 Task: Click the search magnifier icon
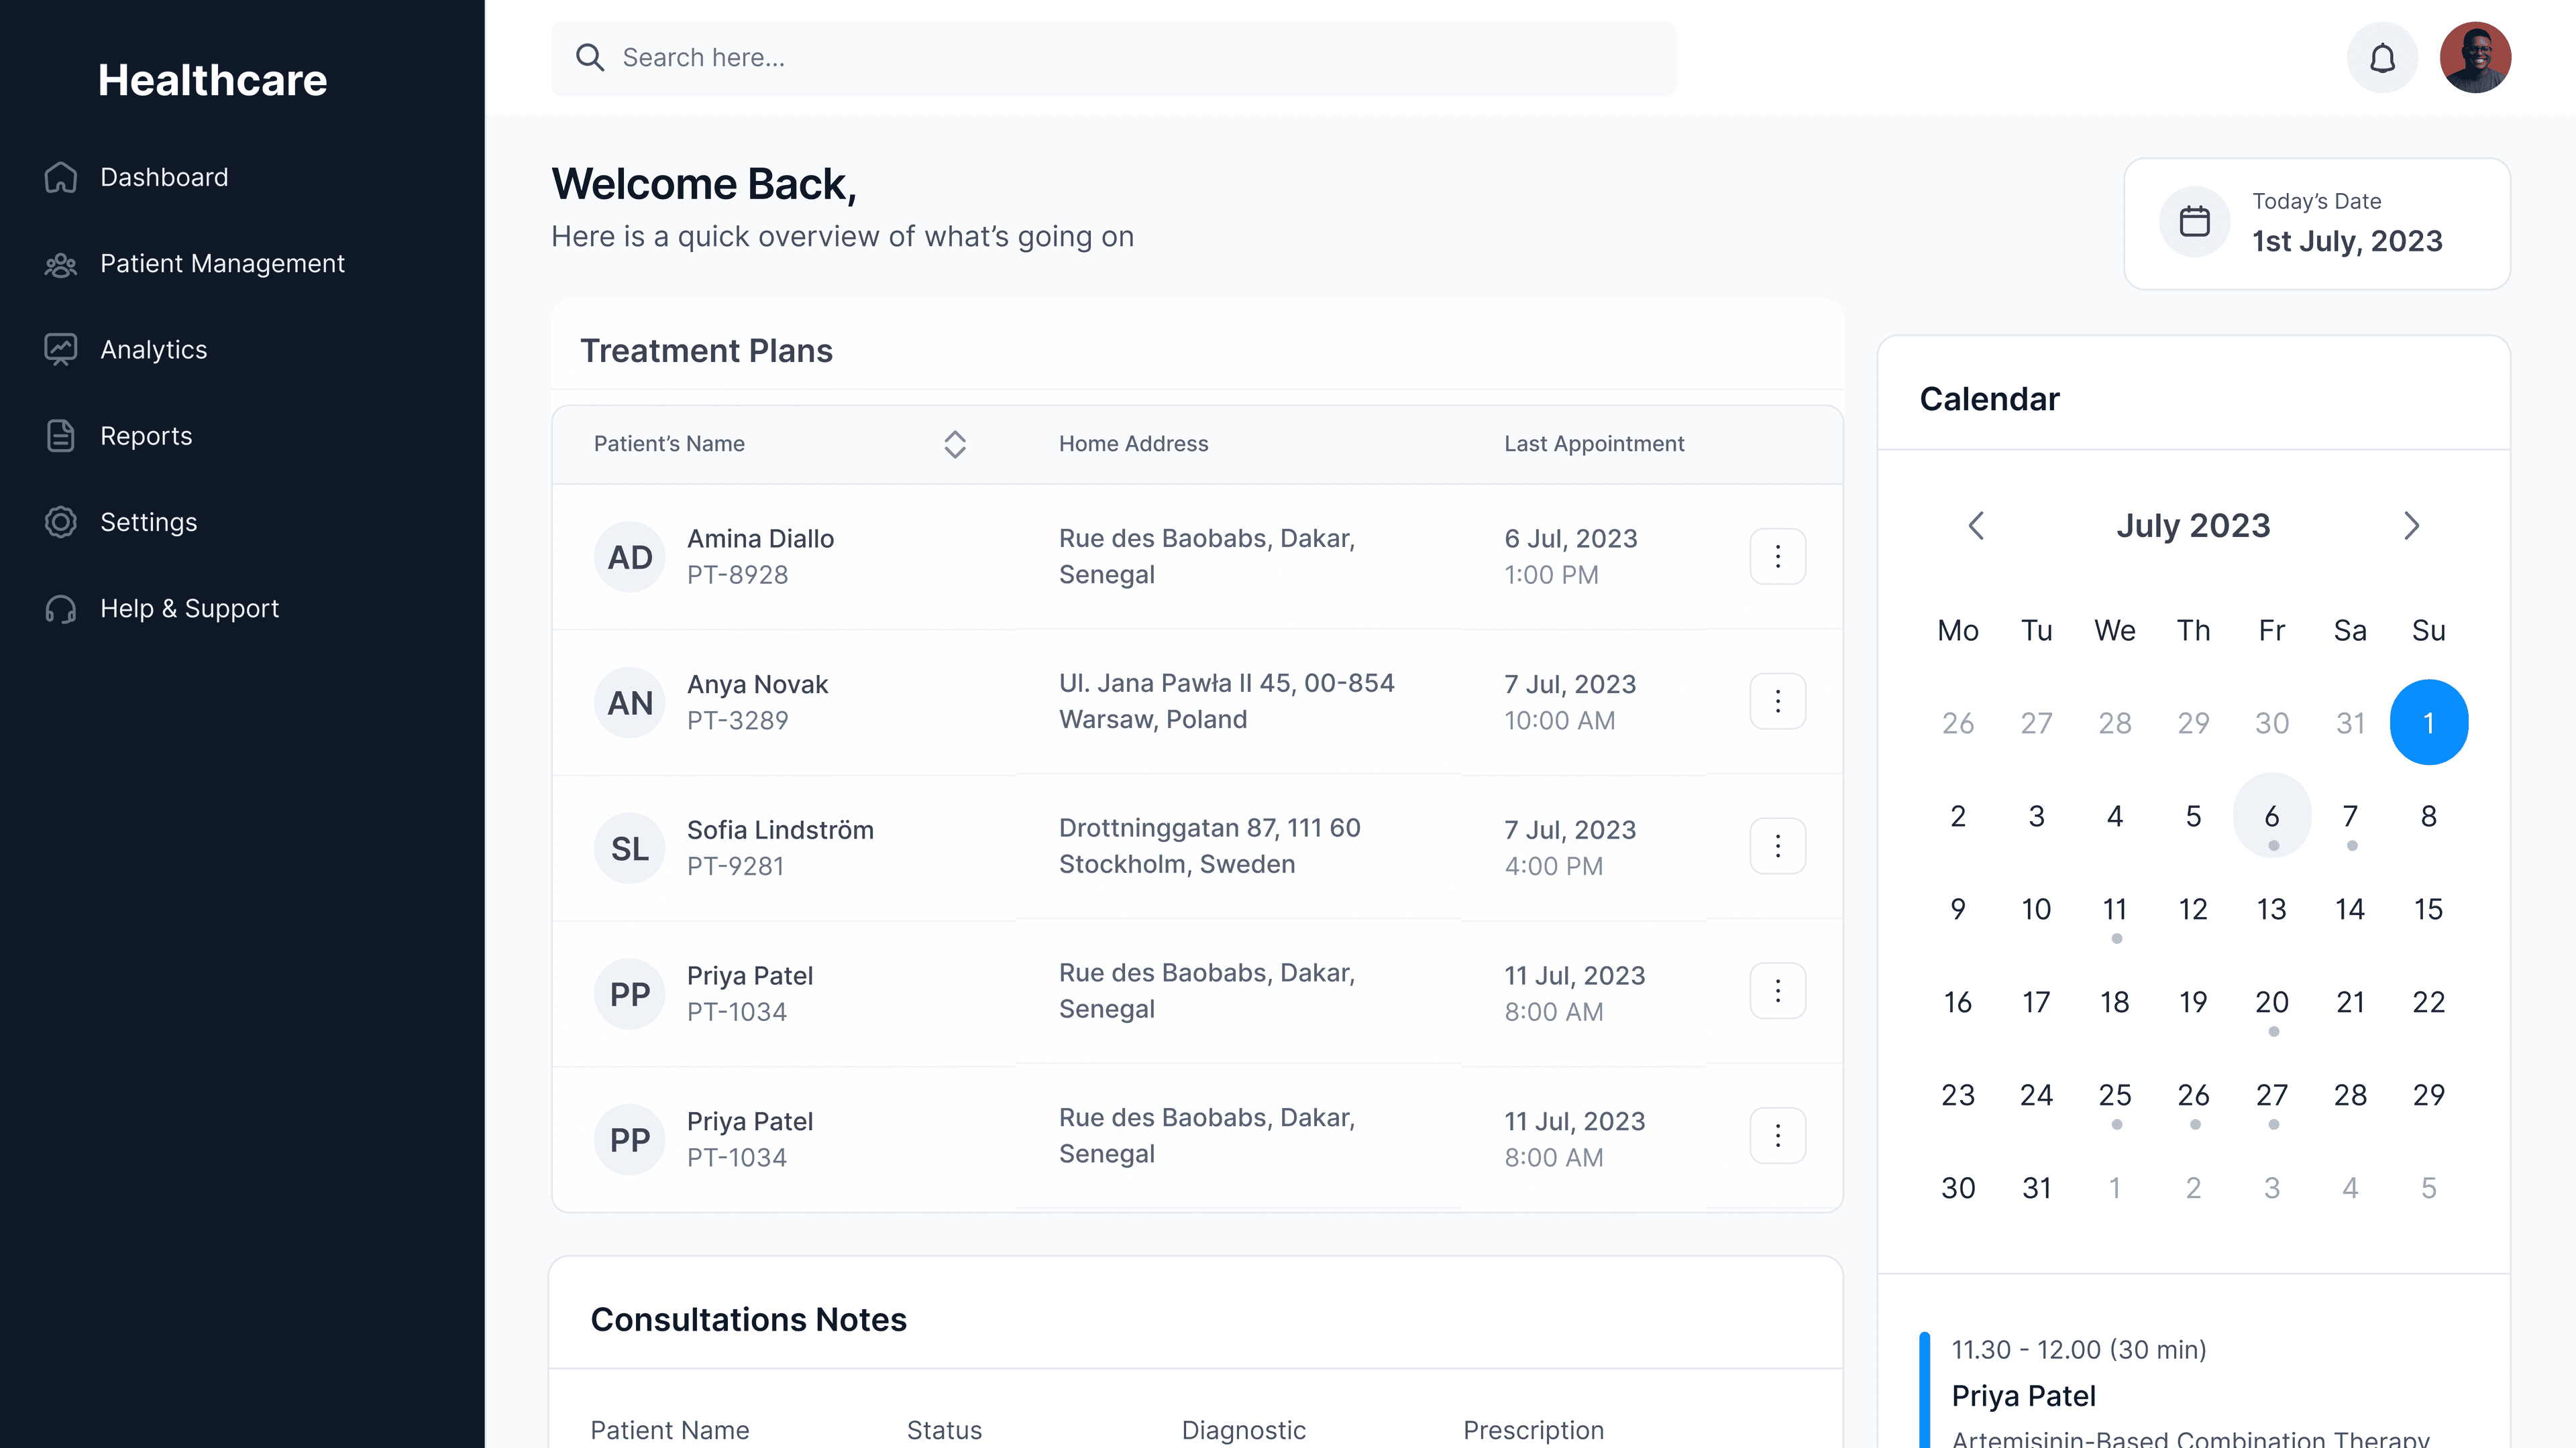590,58
